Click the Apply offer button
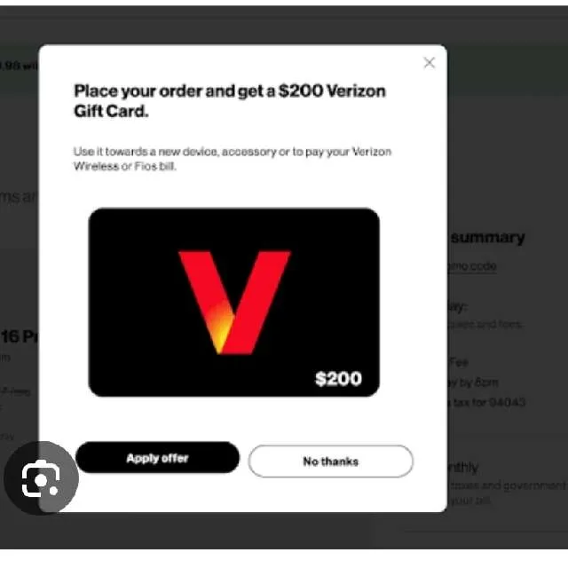 158,458
